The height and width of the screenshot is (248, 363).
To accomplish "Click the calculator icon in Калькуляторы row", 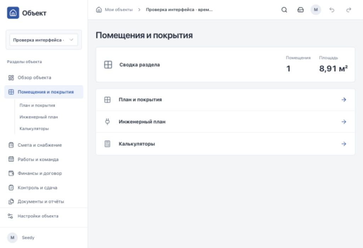I will [107, 144].
